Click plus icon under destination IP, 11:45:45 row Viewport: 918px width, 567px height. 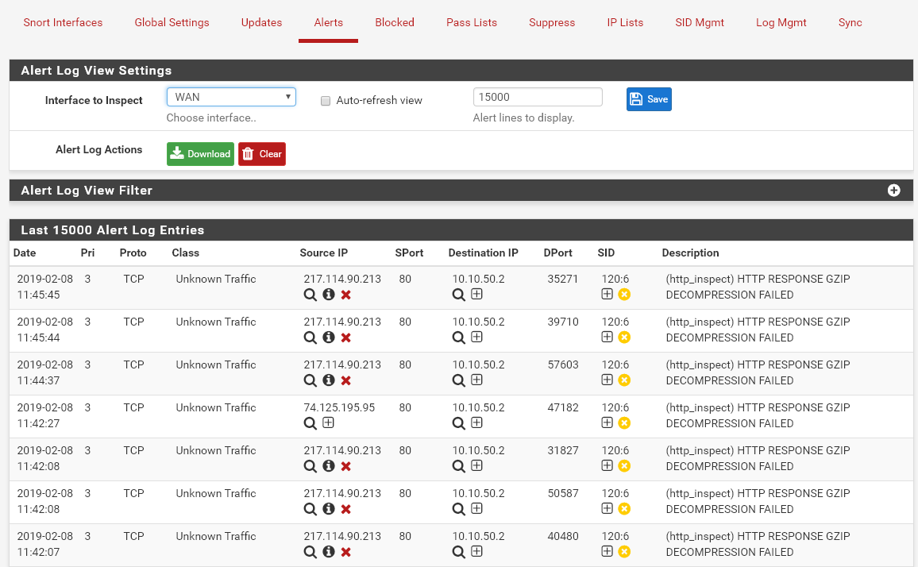point(476,295)
